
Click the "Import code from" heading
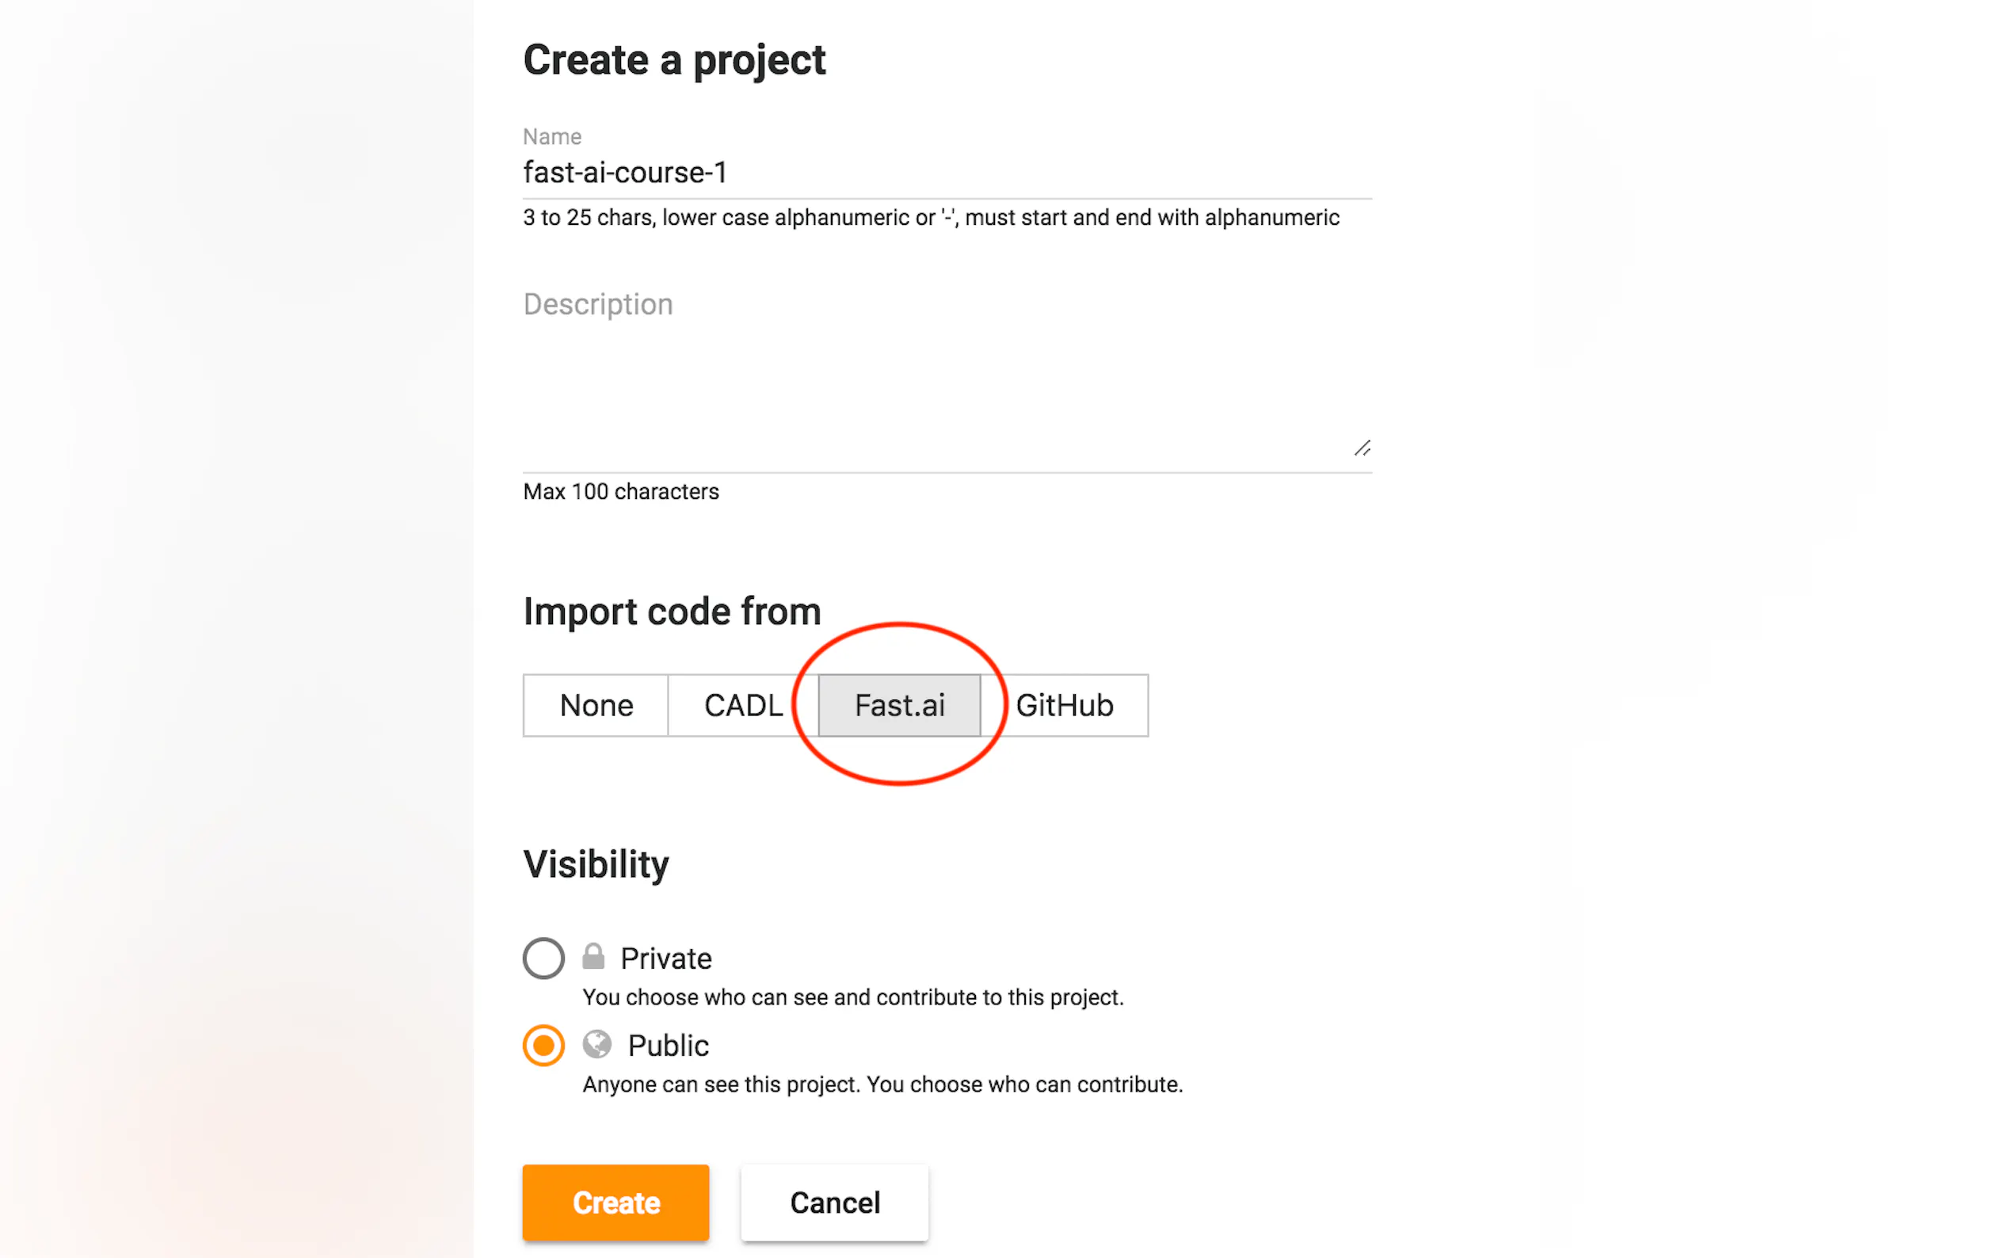pyautogui.click(x=672, y=612)
